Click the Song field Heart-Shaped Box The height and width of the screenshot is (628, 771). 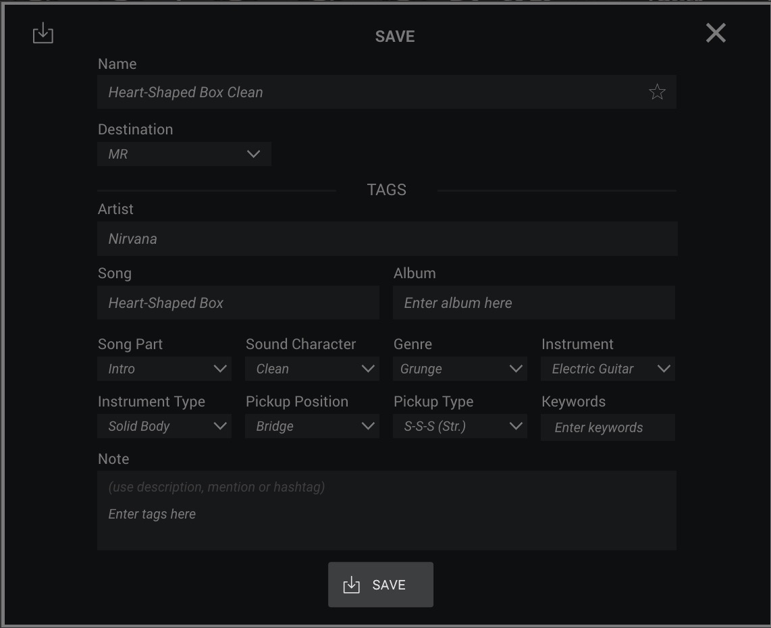pos(238,303)
